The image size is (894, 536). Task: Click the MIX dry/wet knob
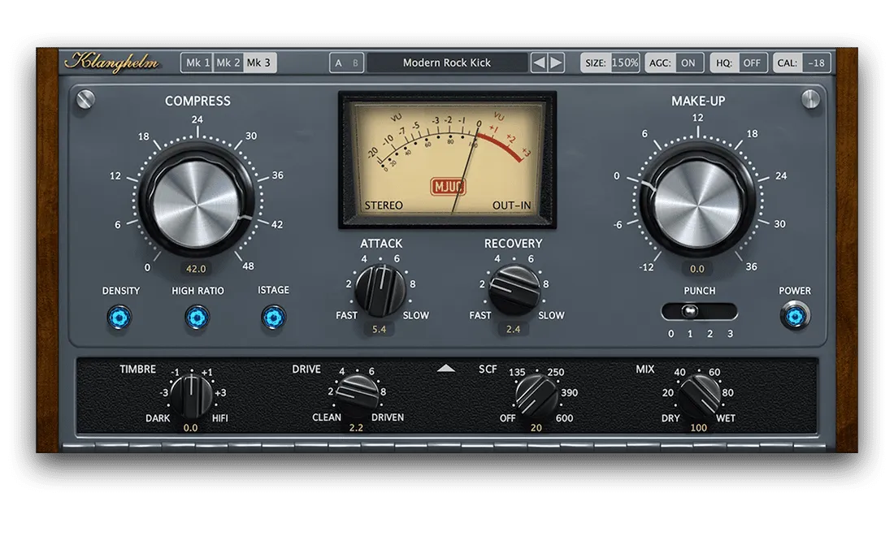pyautogui.click(x=700, y=396)
